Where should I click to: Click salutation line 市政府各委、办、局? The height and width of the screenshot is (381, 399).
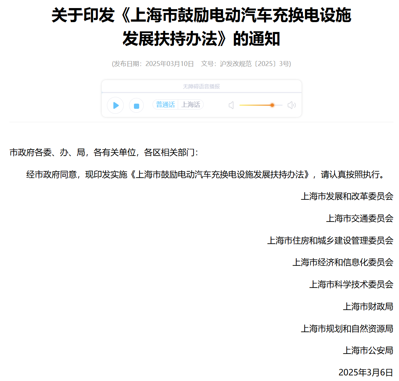click(104, 152)
